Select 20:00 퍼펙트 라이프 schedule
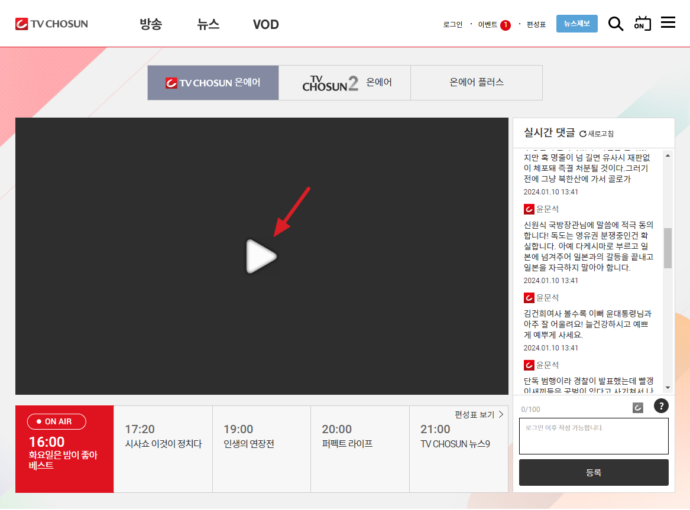690x510 pixels. tap(361, 449)
